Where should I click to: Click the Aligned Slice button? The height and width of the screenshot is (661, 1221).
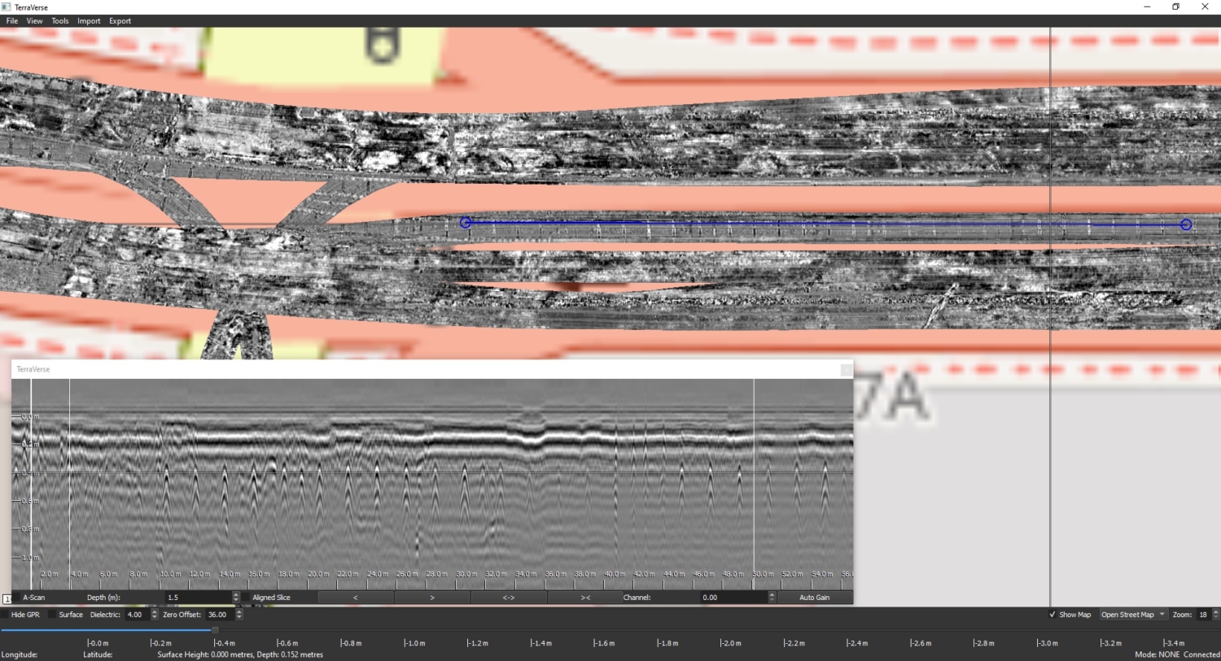pos(274,597)
